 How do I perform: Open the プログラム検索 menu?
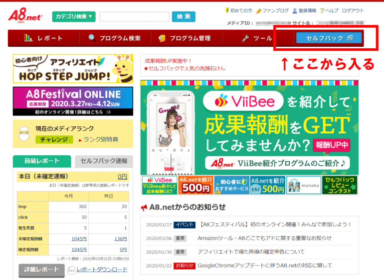pos(115,38)
